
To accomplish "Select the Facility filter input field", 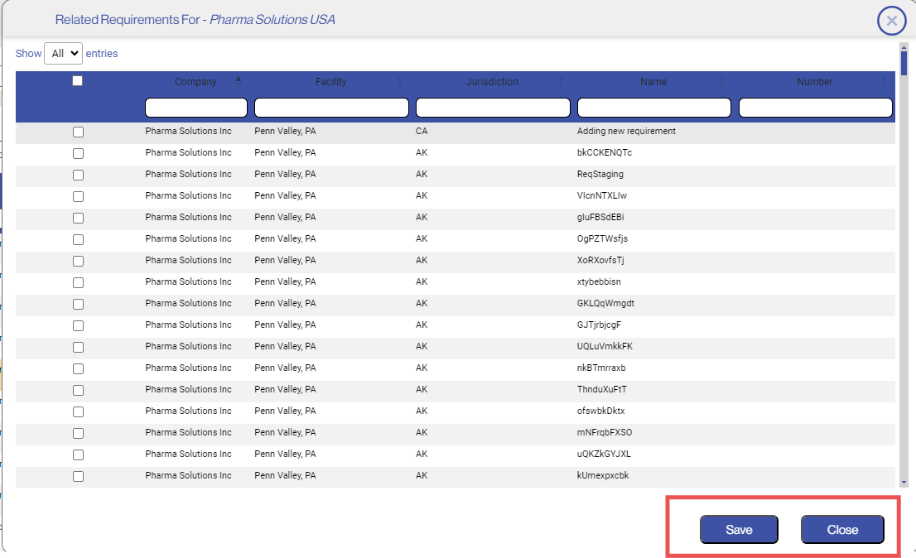I will coord(331,108).
